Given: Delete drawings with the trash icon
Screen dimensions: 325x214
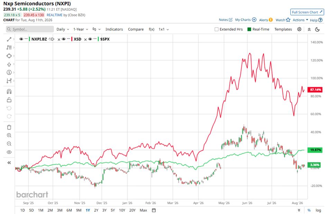Looking at the screenshot, I should pos(9,127).
